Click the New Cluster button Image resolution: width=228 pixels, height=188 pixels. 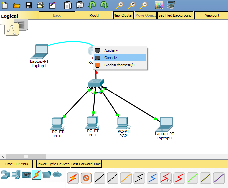coord(123,15)
